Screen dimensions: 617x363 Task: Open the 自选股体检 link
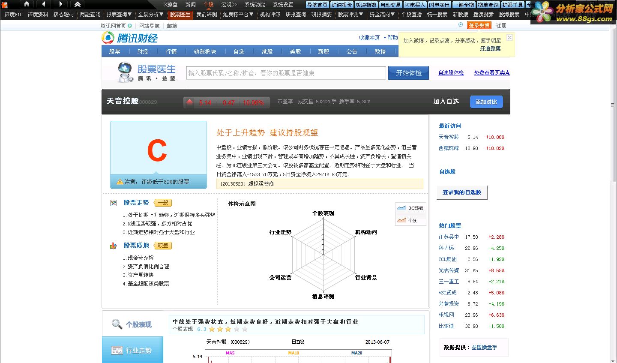pyautogui.click(x=451, y=73)
